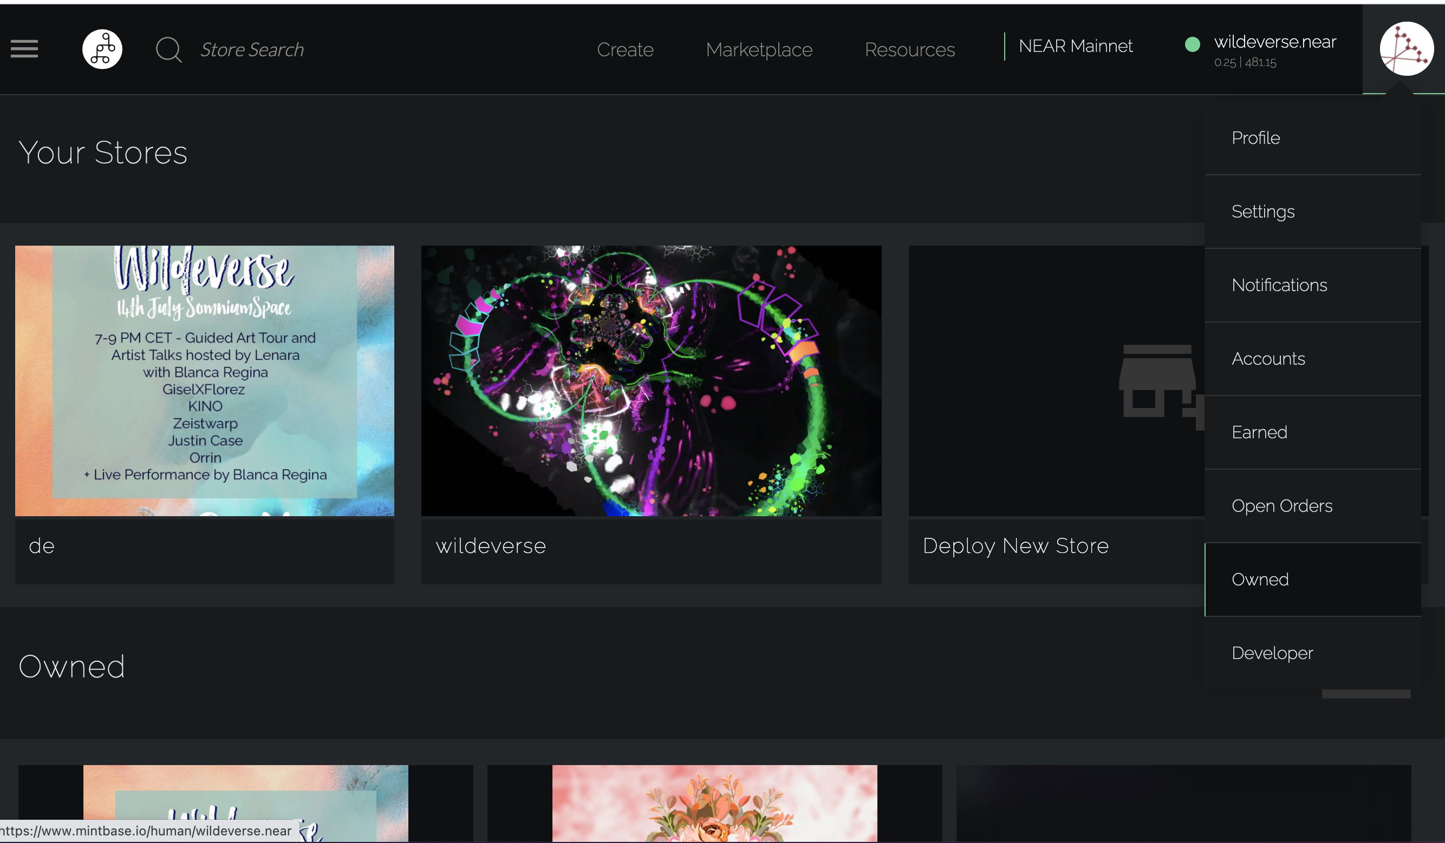Click the wildeverse.near account name
The height and width of the screenshot is (843, 1445).
(1275, 42)
